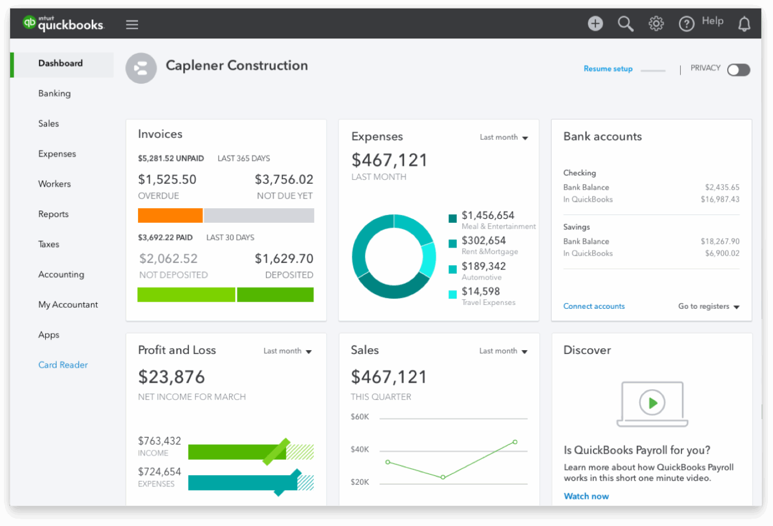Click 'Watch now' in the Discover card
This screenshot has height=526, width=773.
pyautogui.click(x=586, y=496)
